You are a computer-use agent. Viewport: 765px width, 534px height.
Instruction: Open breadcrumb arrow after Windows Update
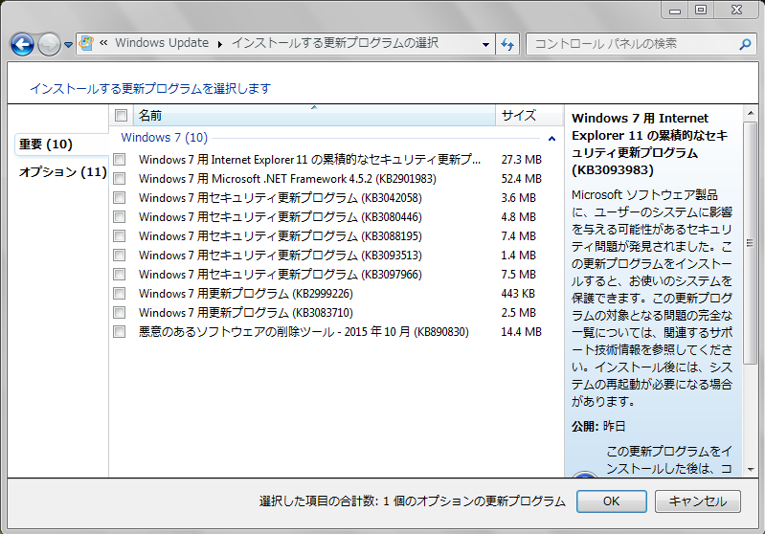click(x=220, y=44)
